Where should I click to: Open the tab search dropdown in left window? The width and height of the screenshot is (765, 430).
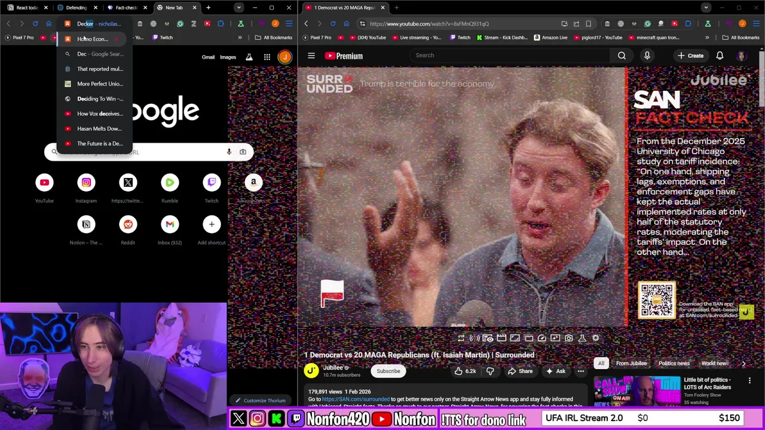pos(238,8)
